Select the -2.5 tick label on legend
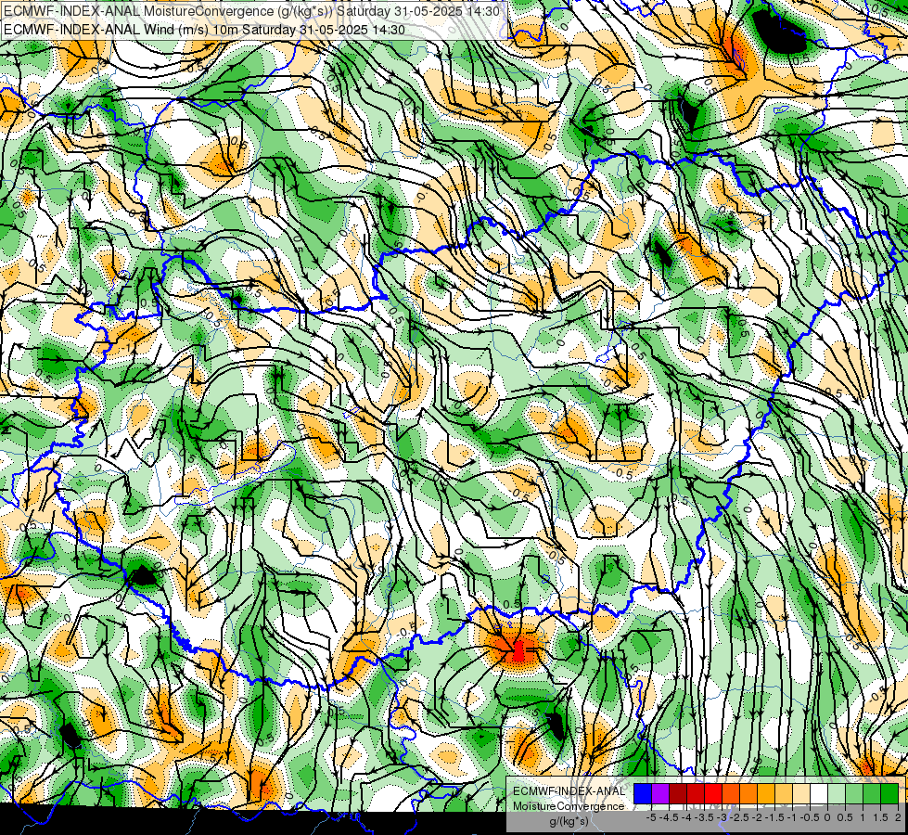The width and height of the screenshot is (908, 835). click(739, 817)
